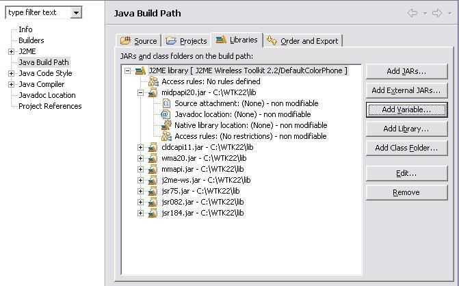Viewport: 459px width, 286px height.
Task: Expand the wma20.jar node
Action: pyautogui.click(x=140, y=158)
